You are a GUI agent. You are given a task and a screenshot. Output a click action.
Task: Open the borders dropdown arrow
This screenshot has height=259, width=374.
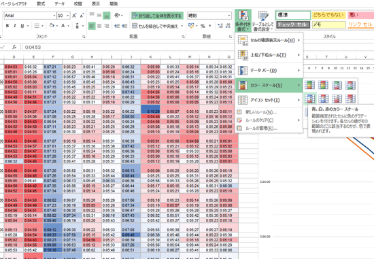point(42,26)
